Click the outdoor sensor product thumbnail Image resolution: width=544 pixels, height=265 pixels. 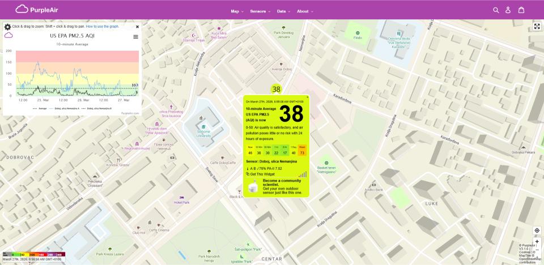pyautogui.click(x=253, y=187)
